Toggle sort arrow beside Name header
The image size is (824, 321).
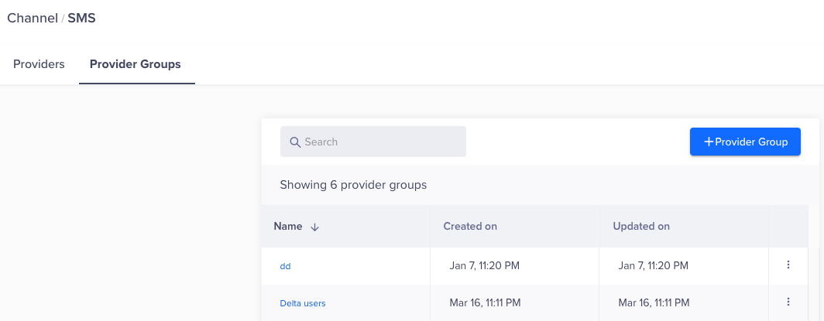[314, 227]
